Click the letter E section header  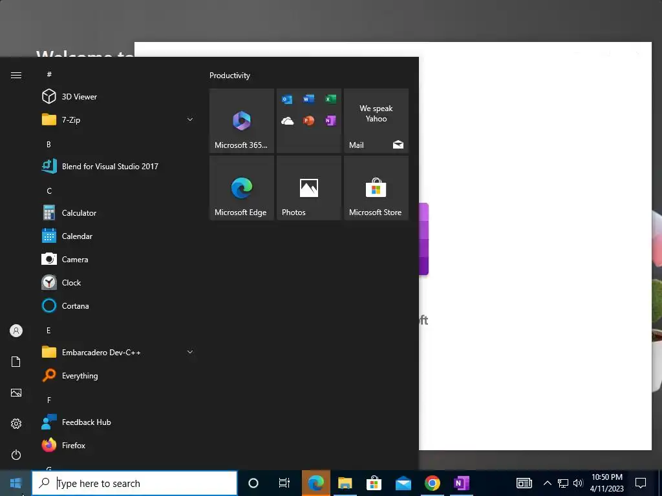48,330
